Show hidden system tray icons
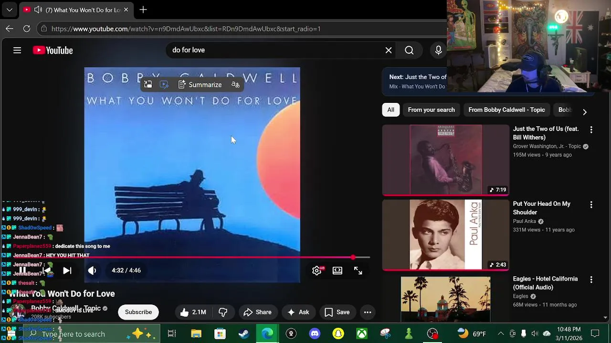611x343 pixels. (501, 333)
